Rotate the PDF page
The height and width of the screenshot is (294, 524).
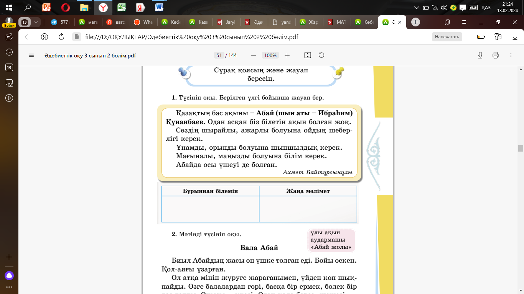click(x=321, y=55)
